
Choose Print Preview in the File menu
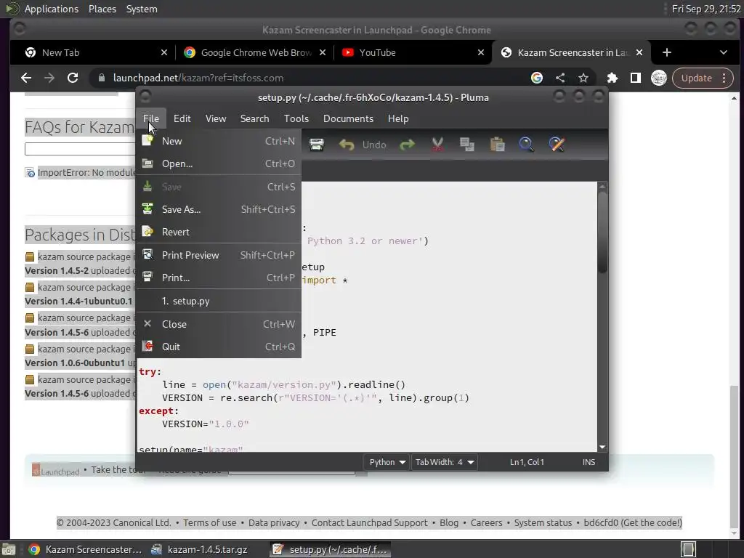pos(219,255)
